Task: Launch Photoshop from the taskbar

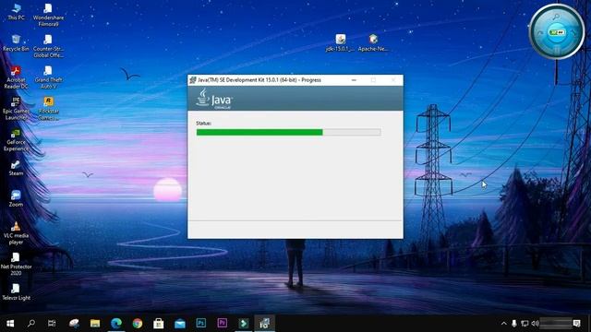Action: coord(201,324)
